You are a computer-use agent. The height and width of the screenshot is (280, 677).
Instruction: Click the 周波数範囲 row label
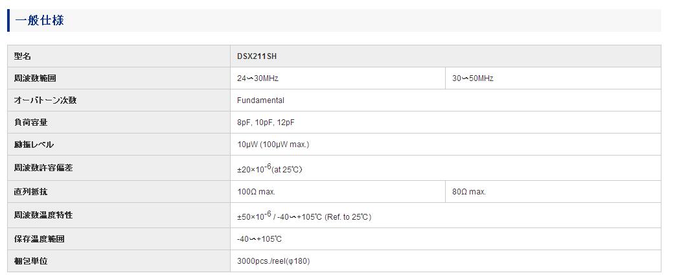pyautogui.click(x=35, y=78)
